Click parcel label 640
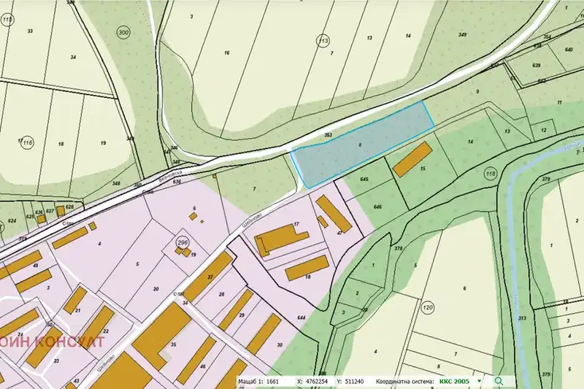Image resolution: width=584 pixels, height=389 pixels. click(x=569, y=50)
